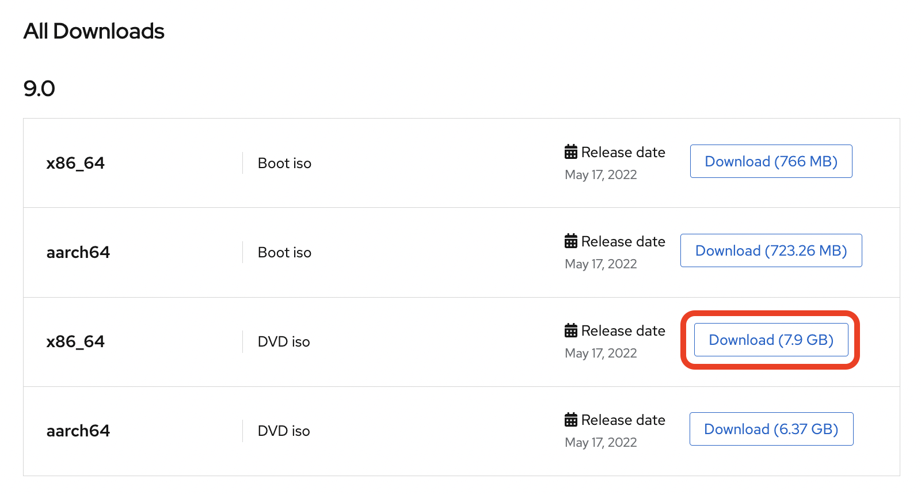This screenshot has width=921, height=494.
Task: Click May 17, 2022 in x86_64 DVD iso row
Action: [601, 354]
